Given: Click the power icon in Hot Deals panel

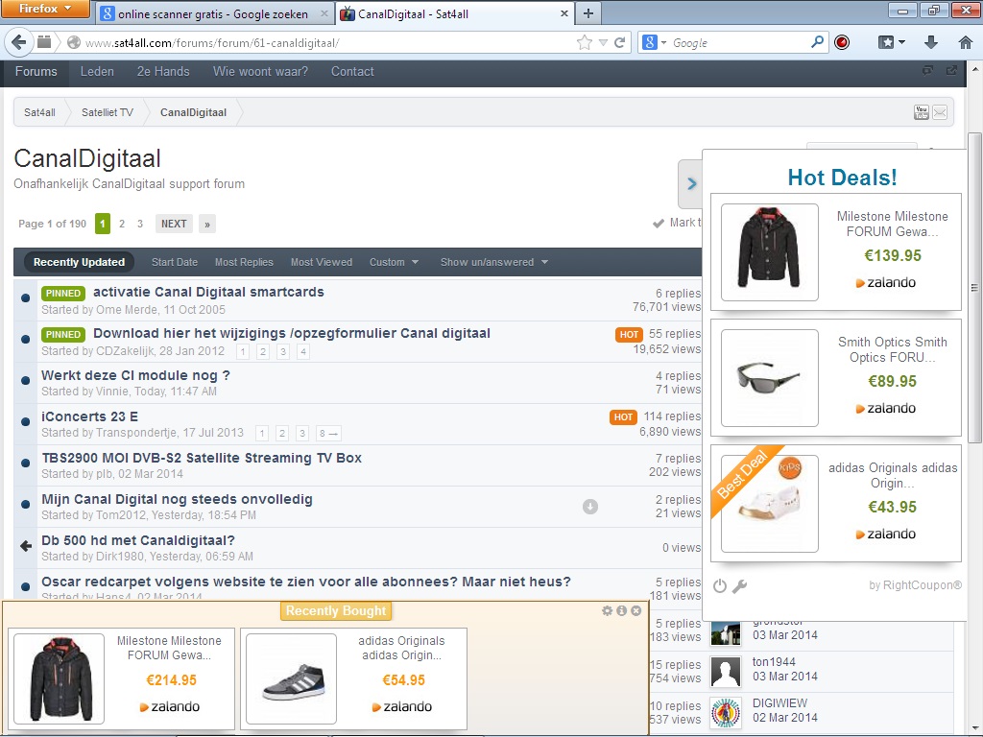Looking at the screenshot, I should tap(720, 586).
